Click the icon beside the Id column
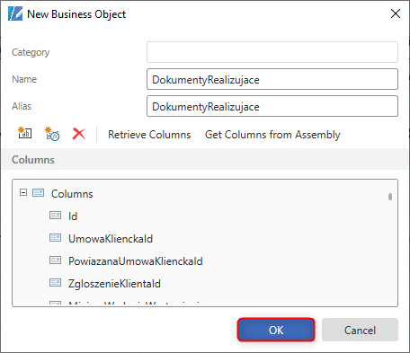Image resolution: width=410 pixels, height=353 pixels. (55, 216)
